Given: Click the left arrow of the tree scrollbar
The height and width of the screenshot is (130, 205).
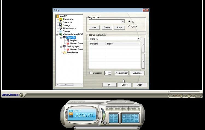Looking at the screenshot, I should click(57, 85).
